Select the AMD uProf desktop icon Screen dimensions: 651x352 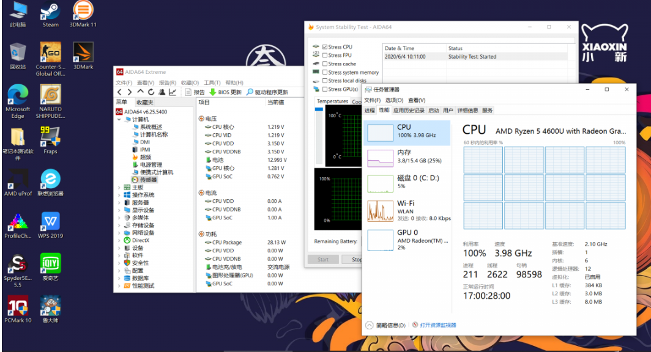pos(18,183)
